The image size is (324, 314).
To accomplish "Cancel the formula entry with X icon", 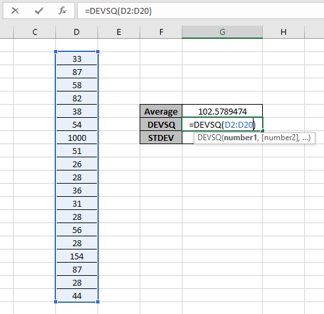I will click(15, 11).
